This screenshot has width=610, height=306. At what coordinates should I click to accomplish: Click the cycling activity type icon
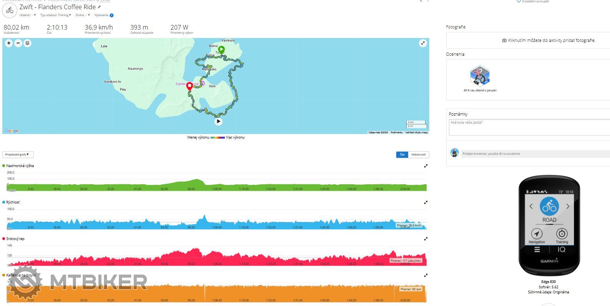tap(10, 10)
